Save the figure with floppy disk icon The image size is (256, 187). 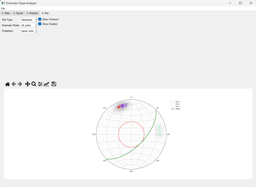[x=54, y=84]
